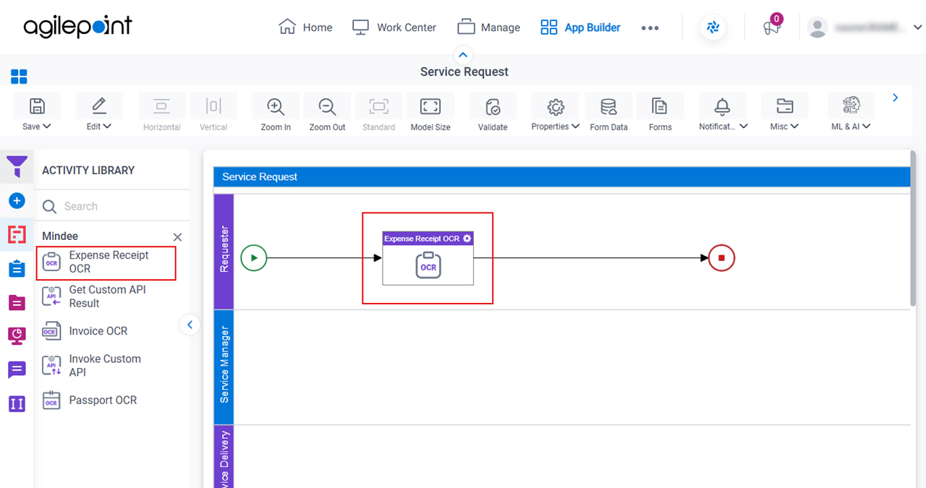Select the Service Manager swimlane label
The width and height of the screenshot is (926, 488).
tap(224, 366)
